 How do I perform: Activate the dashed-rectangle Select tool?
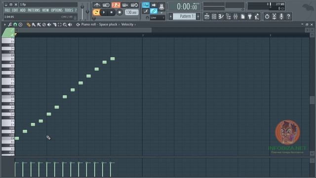click(x=60, y=25)
